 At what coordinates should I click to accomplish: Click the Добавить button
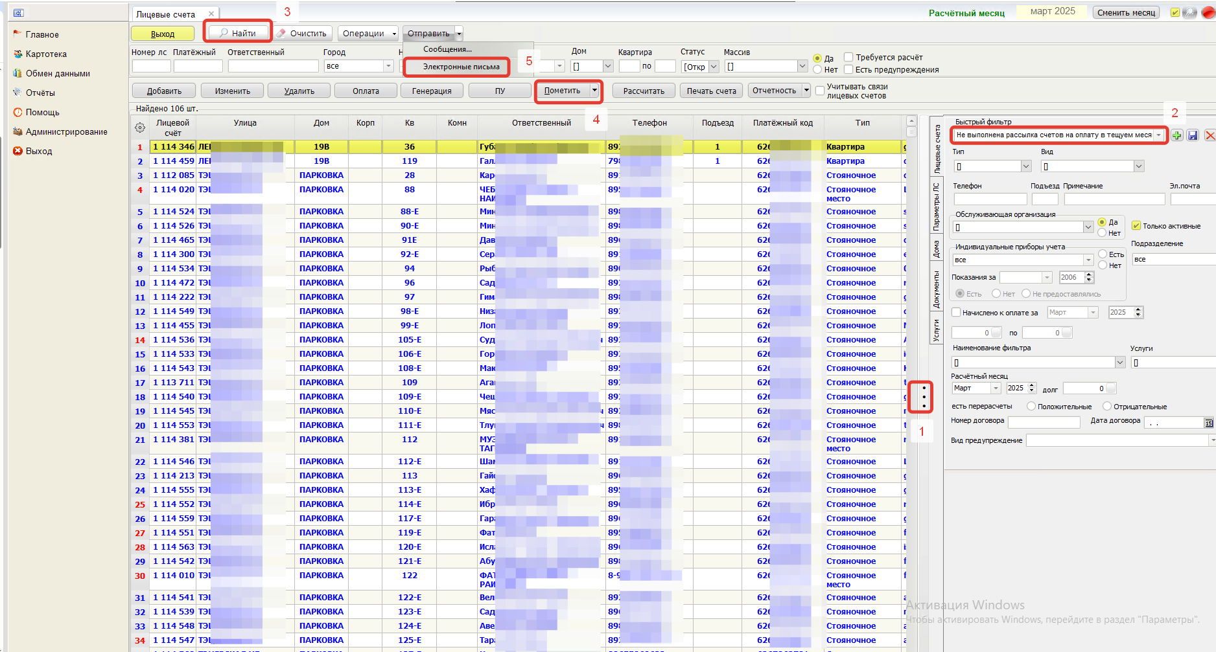point(164,91)
